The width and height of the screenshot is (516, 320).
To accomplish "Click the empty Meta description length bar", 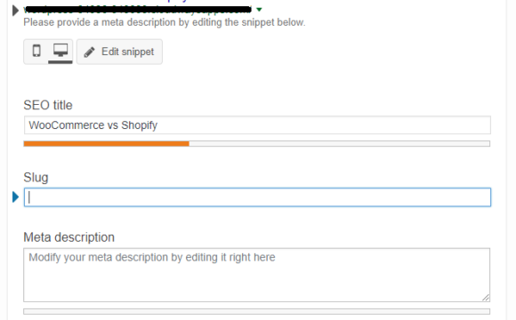I will 257,311.
